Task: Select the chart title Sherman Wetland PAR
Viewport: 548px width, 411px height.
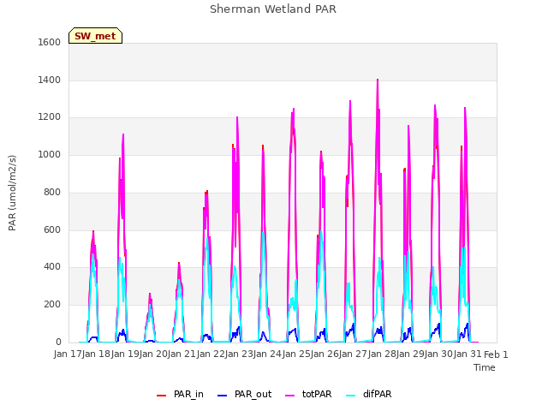Action: pyautogui.click(x=273, y=9)
